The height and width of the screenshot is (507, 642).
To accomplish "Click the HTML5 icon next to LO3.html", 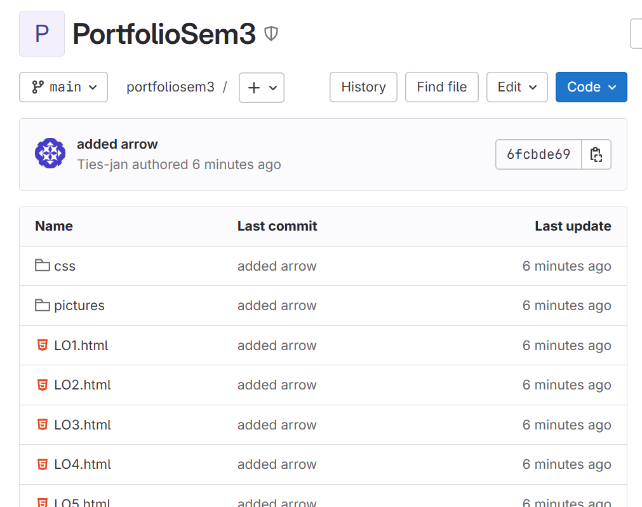I will (x=43, y=425).
